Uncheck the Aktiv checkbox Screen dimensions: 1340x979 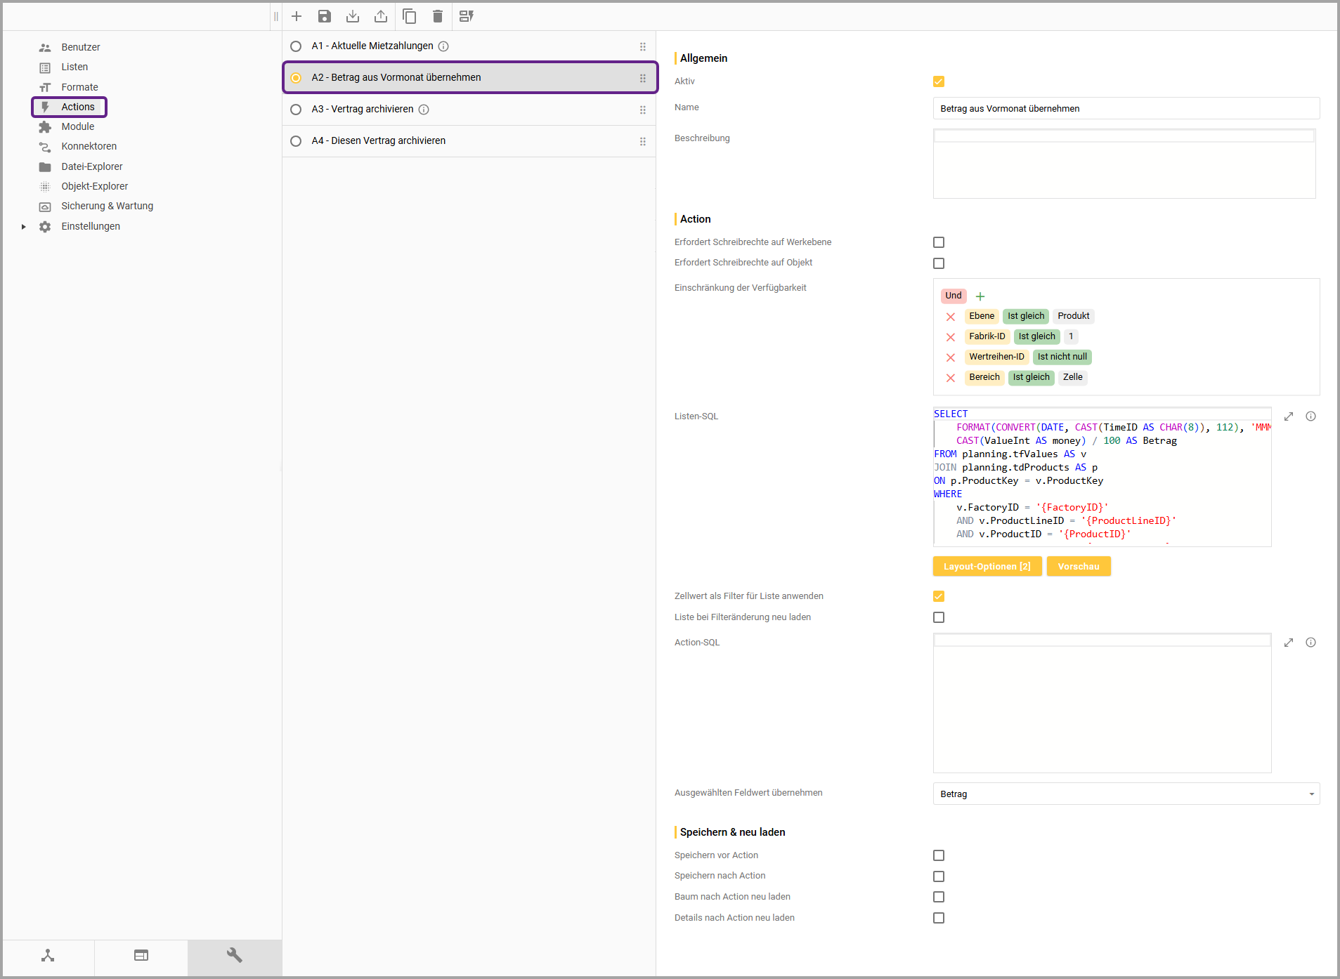[939, 81]
